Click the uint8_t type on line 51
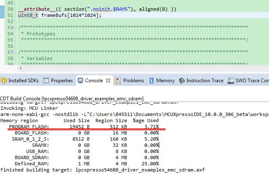 [x=28, y=15]
